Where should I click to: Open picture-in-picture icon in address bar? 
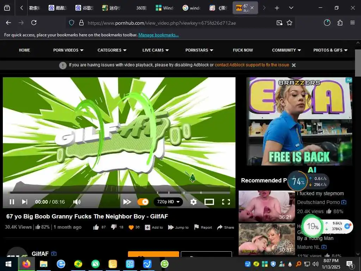(280, 23)
